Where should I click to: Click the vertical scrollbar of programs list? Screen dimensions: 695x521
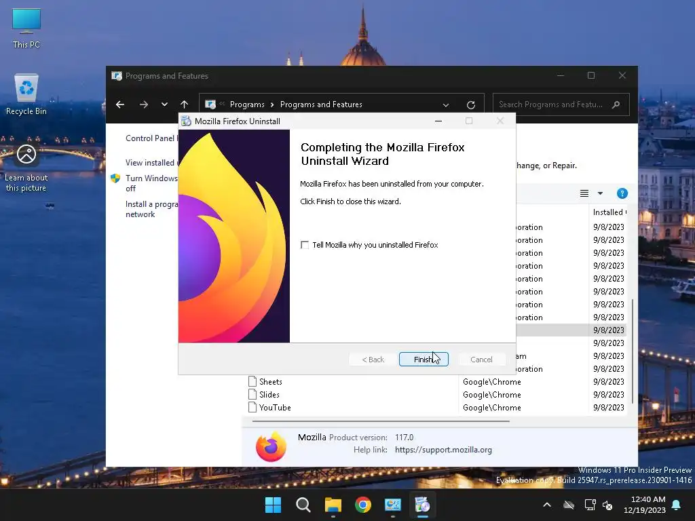[x=632, y=351]
